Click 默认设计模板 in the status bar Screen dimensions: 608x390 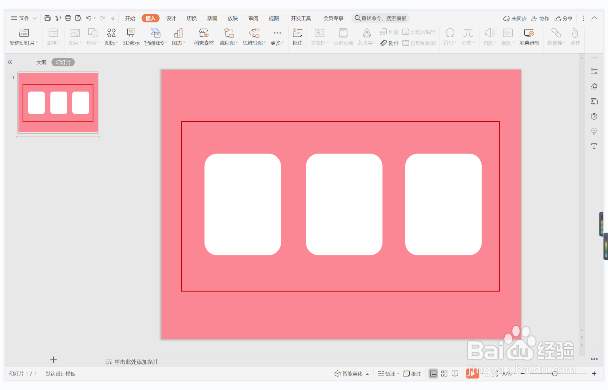click(61, 373)
